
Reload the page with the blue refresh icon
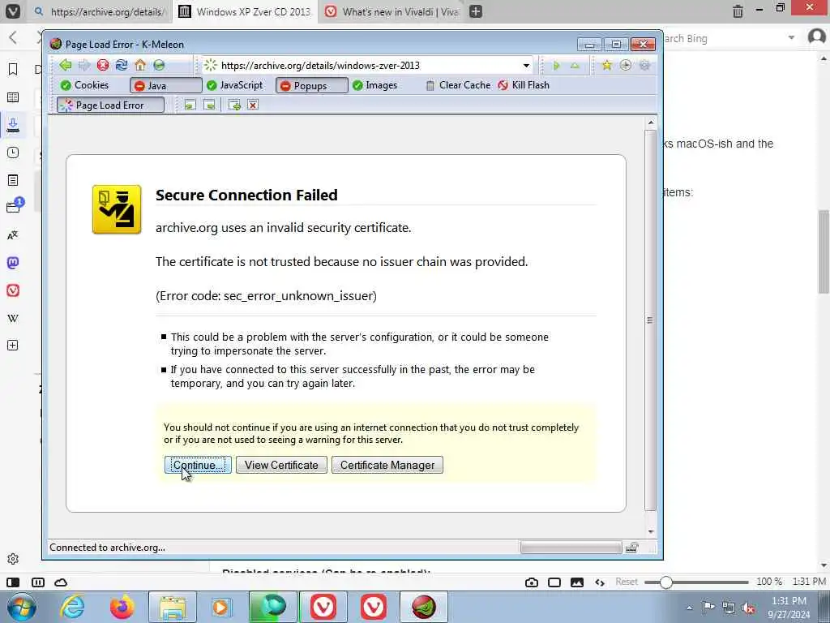click(x=122, y=65)
